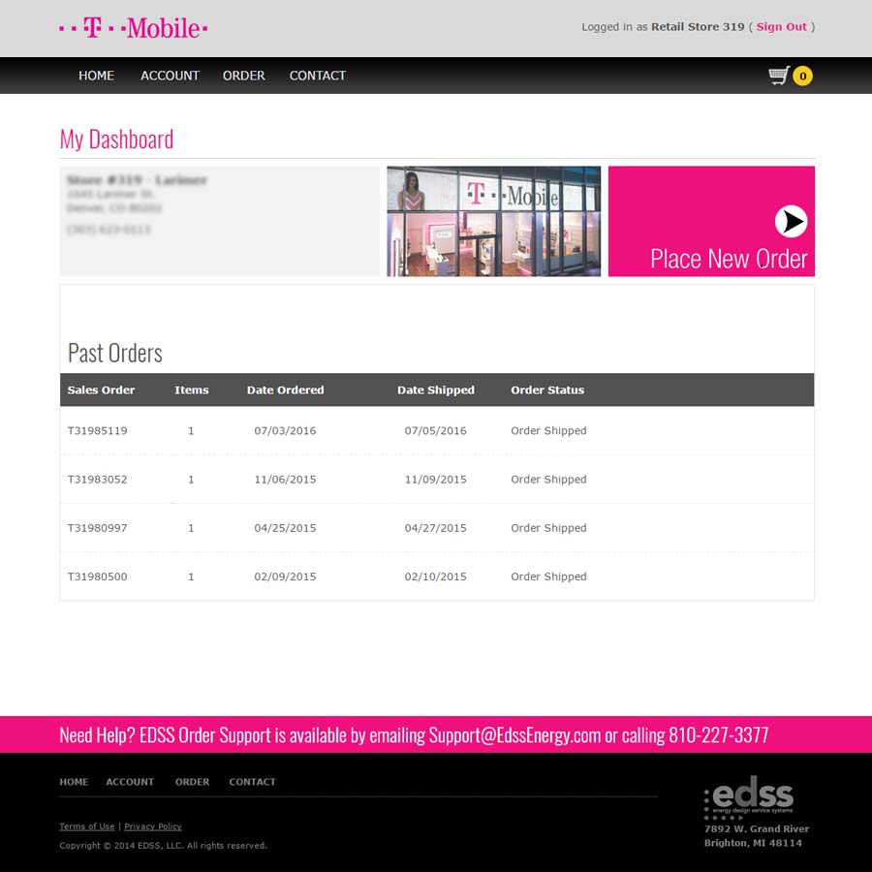Click the Sales Order column header
Screen dimensions: 872x872
tap(101, 389)
